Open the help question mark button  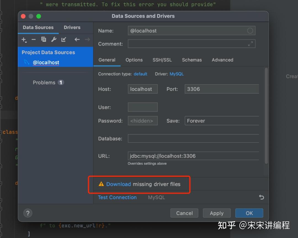coord(28,213)
